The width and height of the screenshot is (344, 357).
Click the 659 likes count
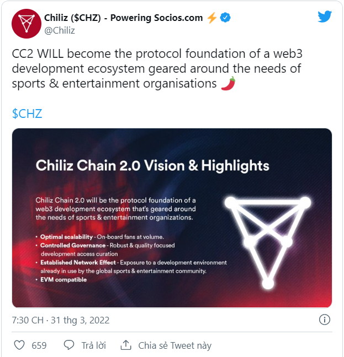click(x=39, y=345)
